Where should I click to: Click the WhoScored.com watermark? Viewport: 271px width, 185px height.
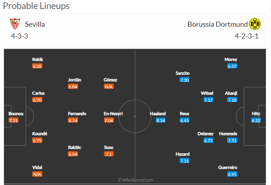coord(136,180)
